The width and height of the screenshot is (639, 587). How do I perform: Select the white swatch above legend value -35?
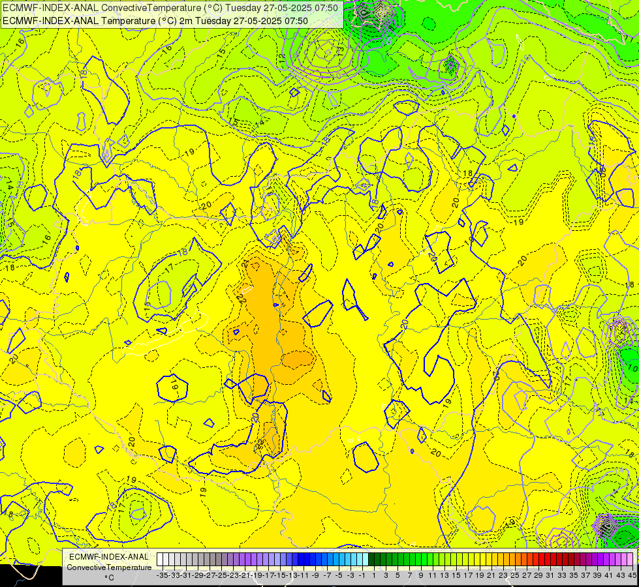pos(160,559)
